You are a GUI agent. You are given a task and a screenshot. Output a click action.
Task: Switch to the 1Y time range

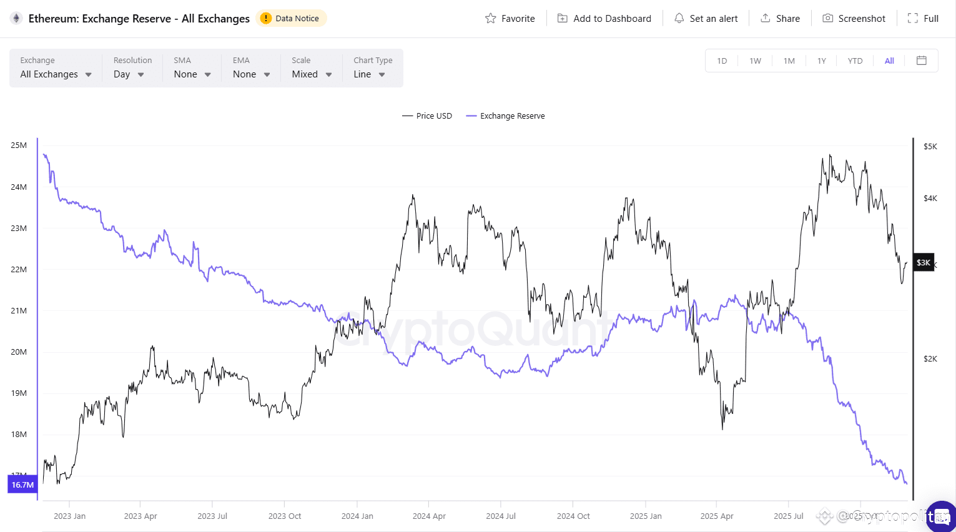click(822, 61)
